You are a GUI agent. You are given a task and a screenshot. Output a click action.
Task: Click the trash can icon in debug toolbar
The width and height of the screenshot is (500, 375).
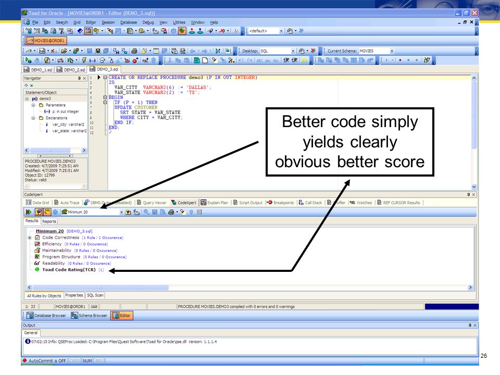tap(154, 60)
